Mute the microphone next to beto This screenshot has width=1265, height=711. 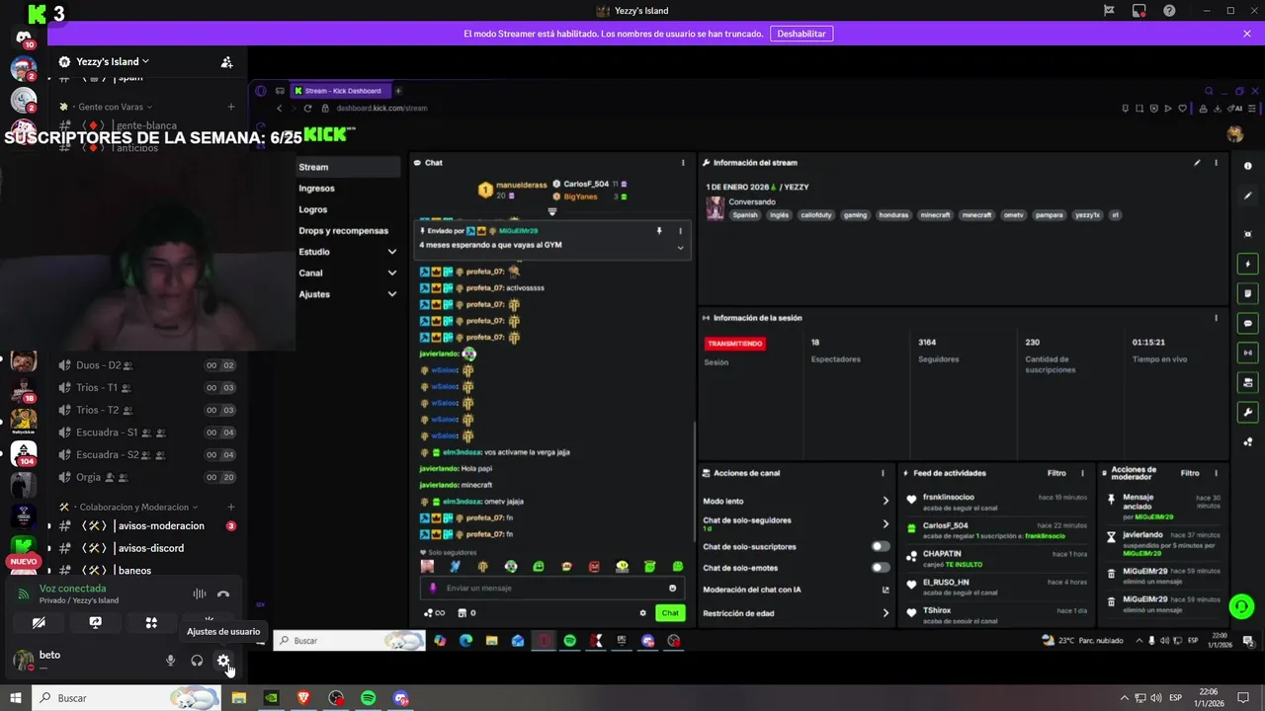click(x=170, y=661)
